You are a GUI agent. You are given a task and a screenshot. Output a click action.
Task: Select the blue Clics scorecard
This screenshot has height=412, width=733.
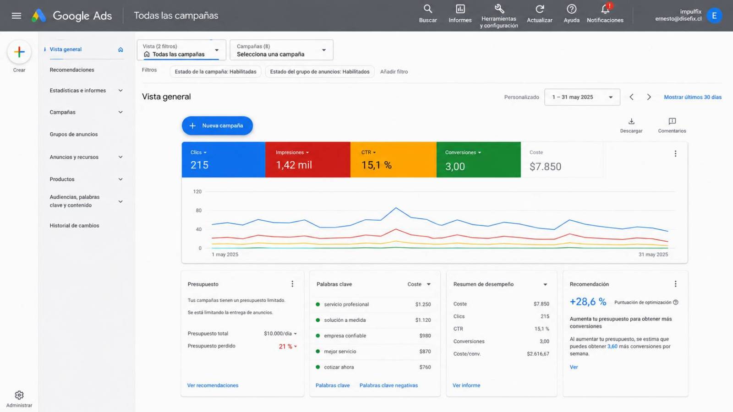224,160
